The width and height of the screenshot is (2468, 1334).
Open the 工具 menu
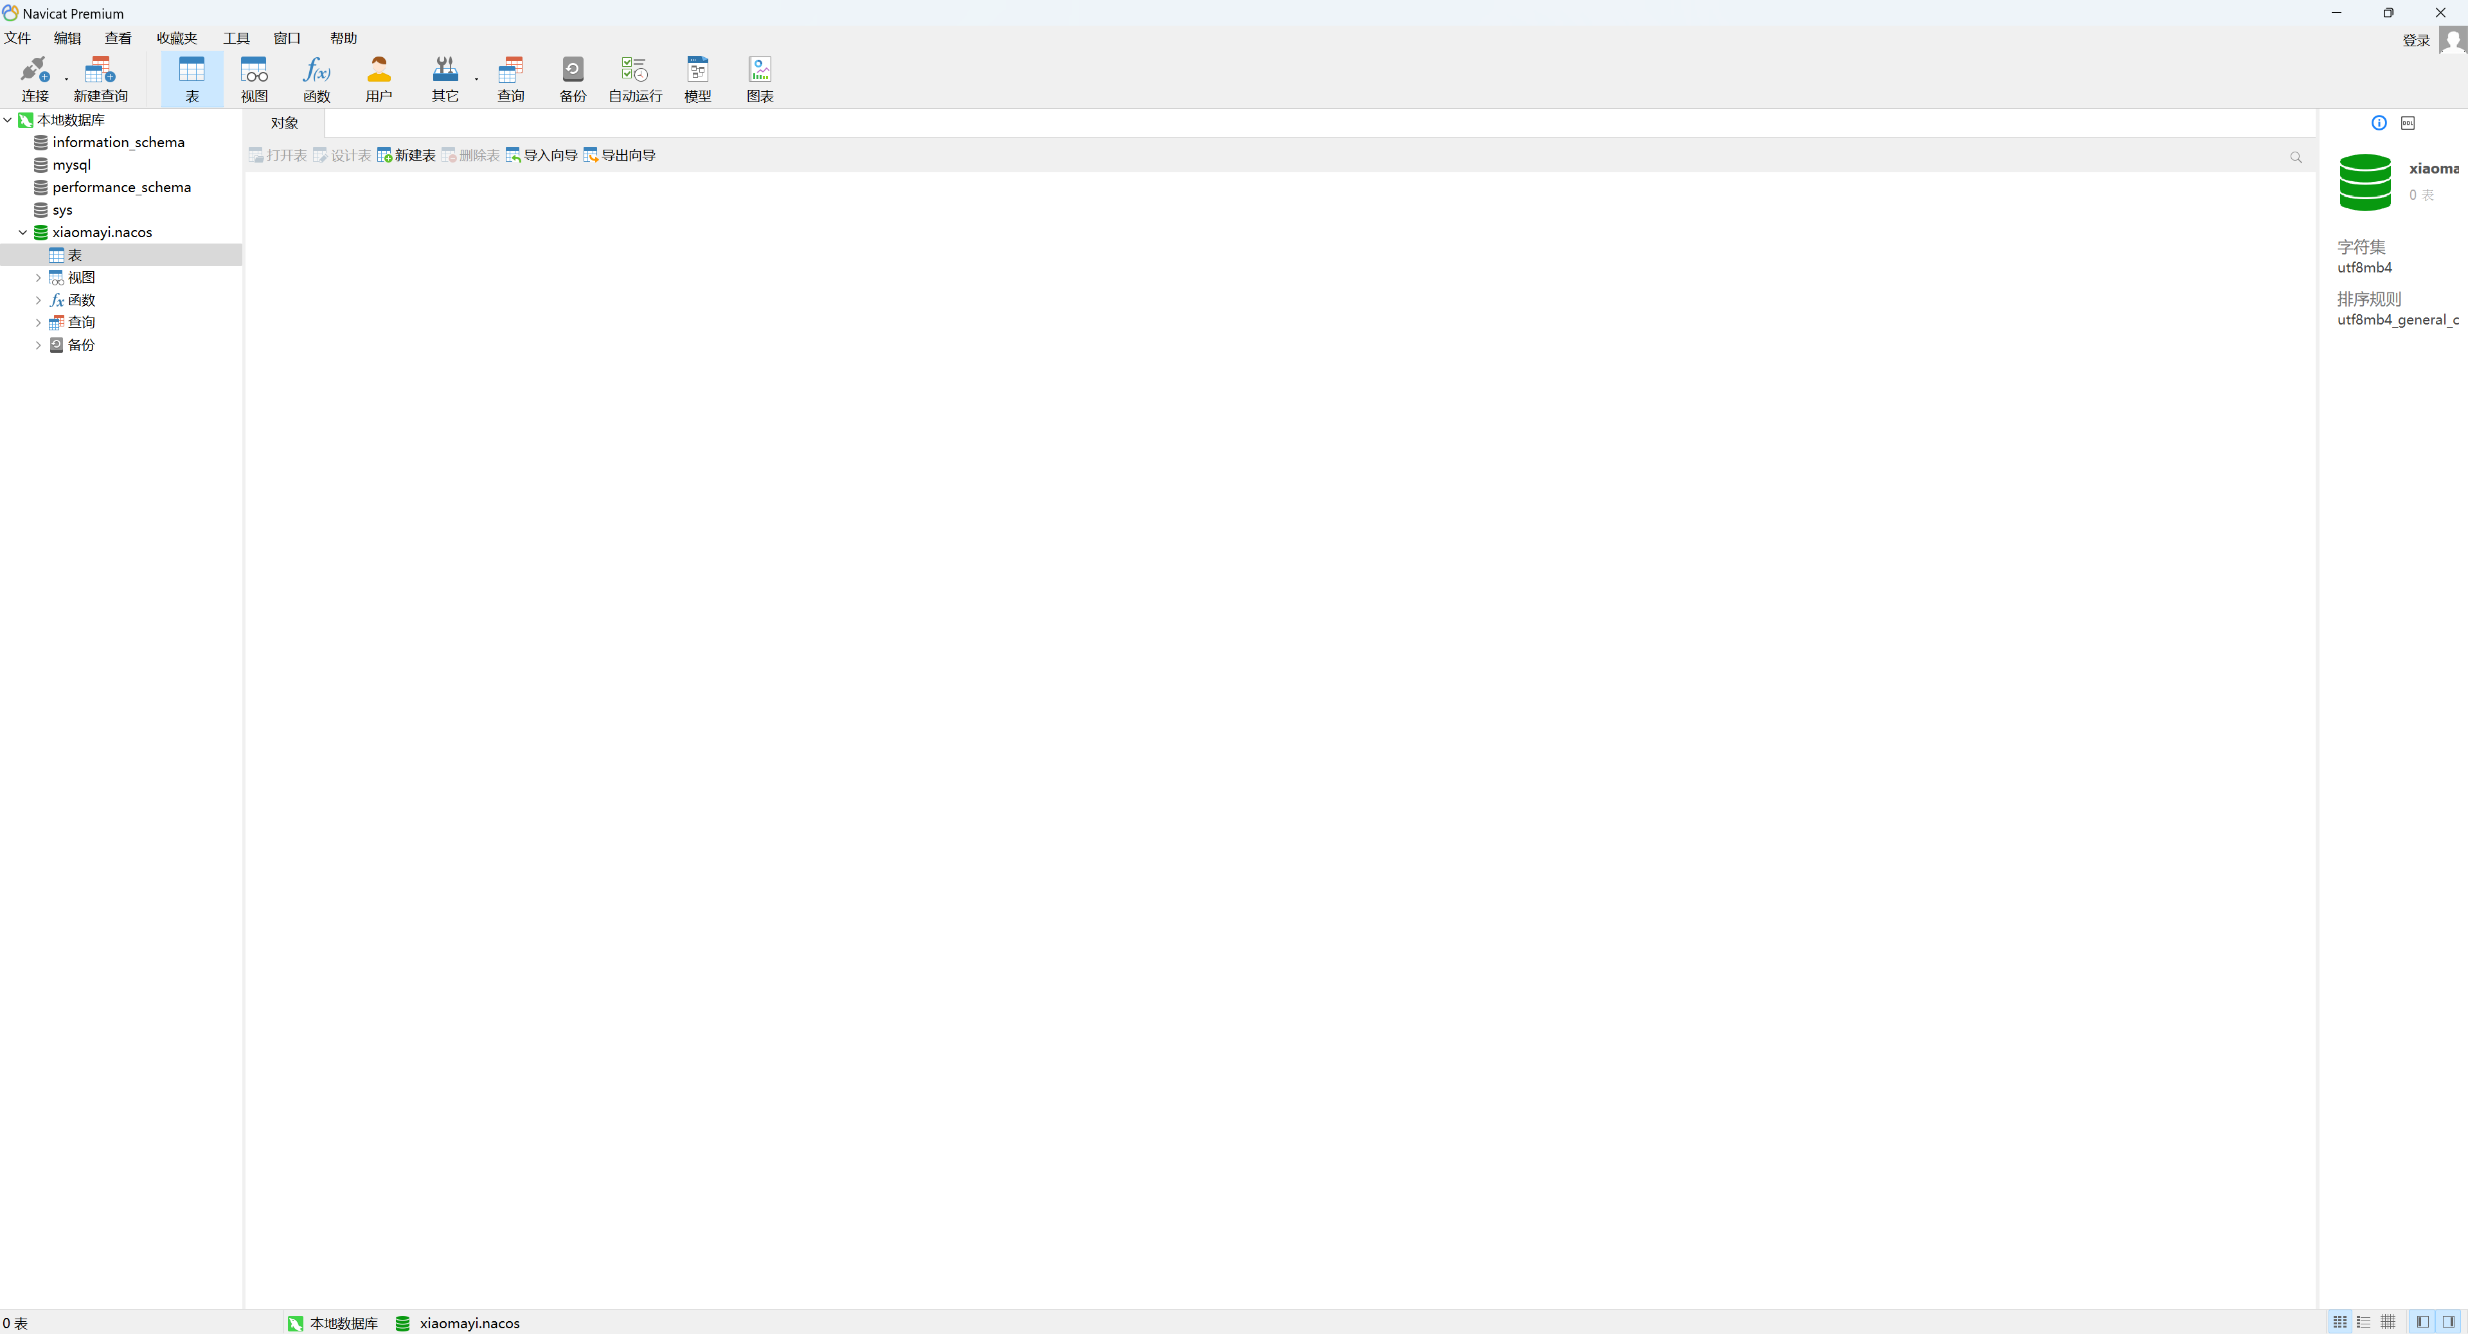coord(236,39)
